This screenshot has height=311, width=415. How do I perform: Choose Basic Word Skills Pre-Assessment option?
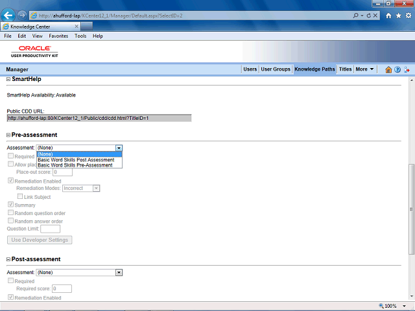click(x=79, y=165)
